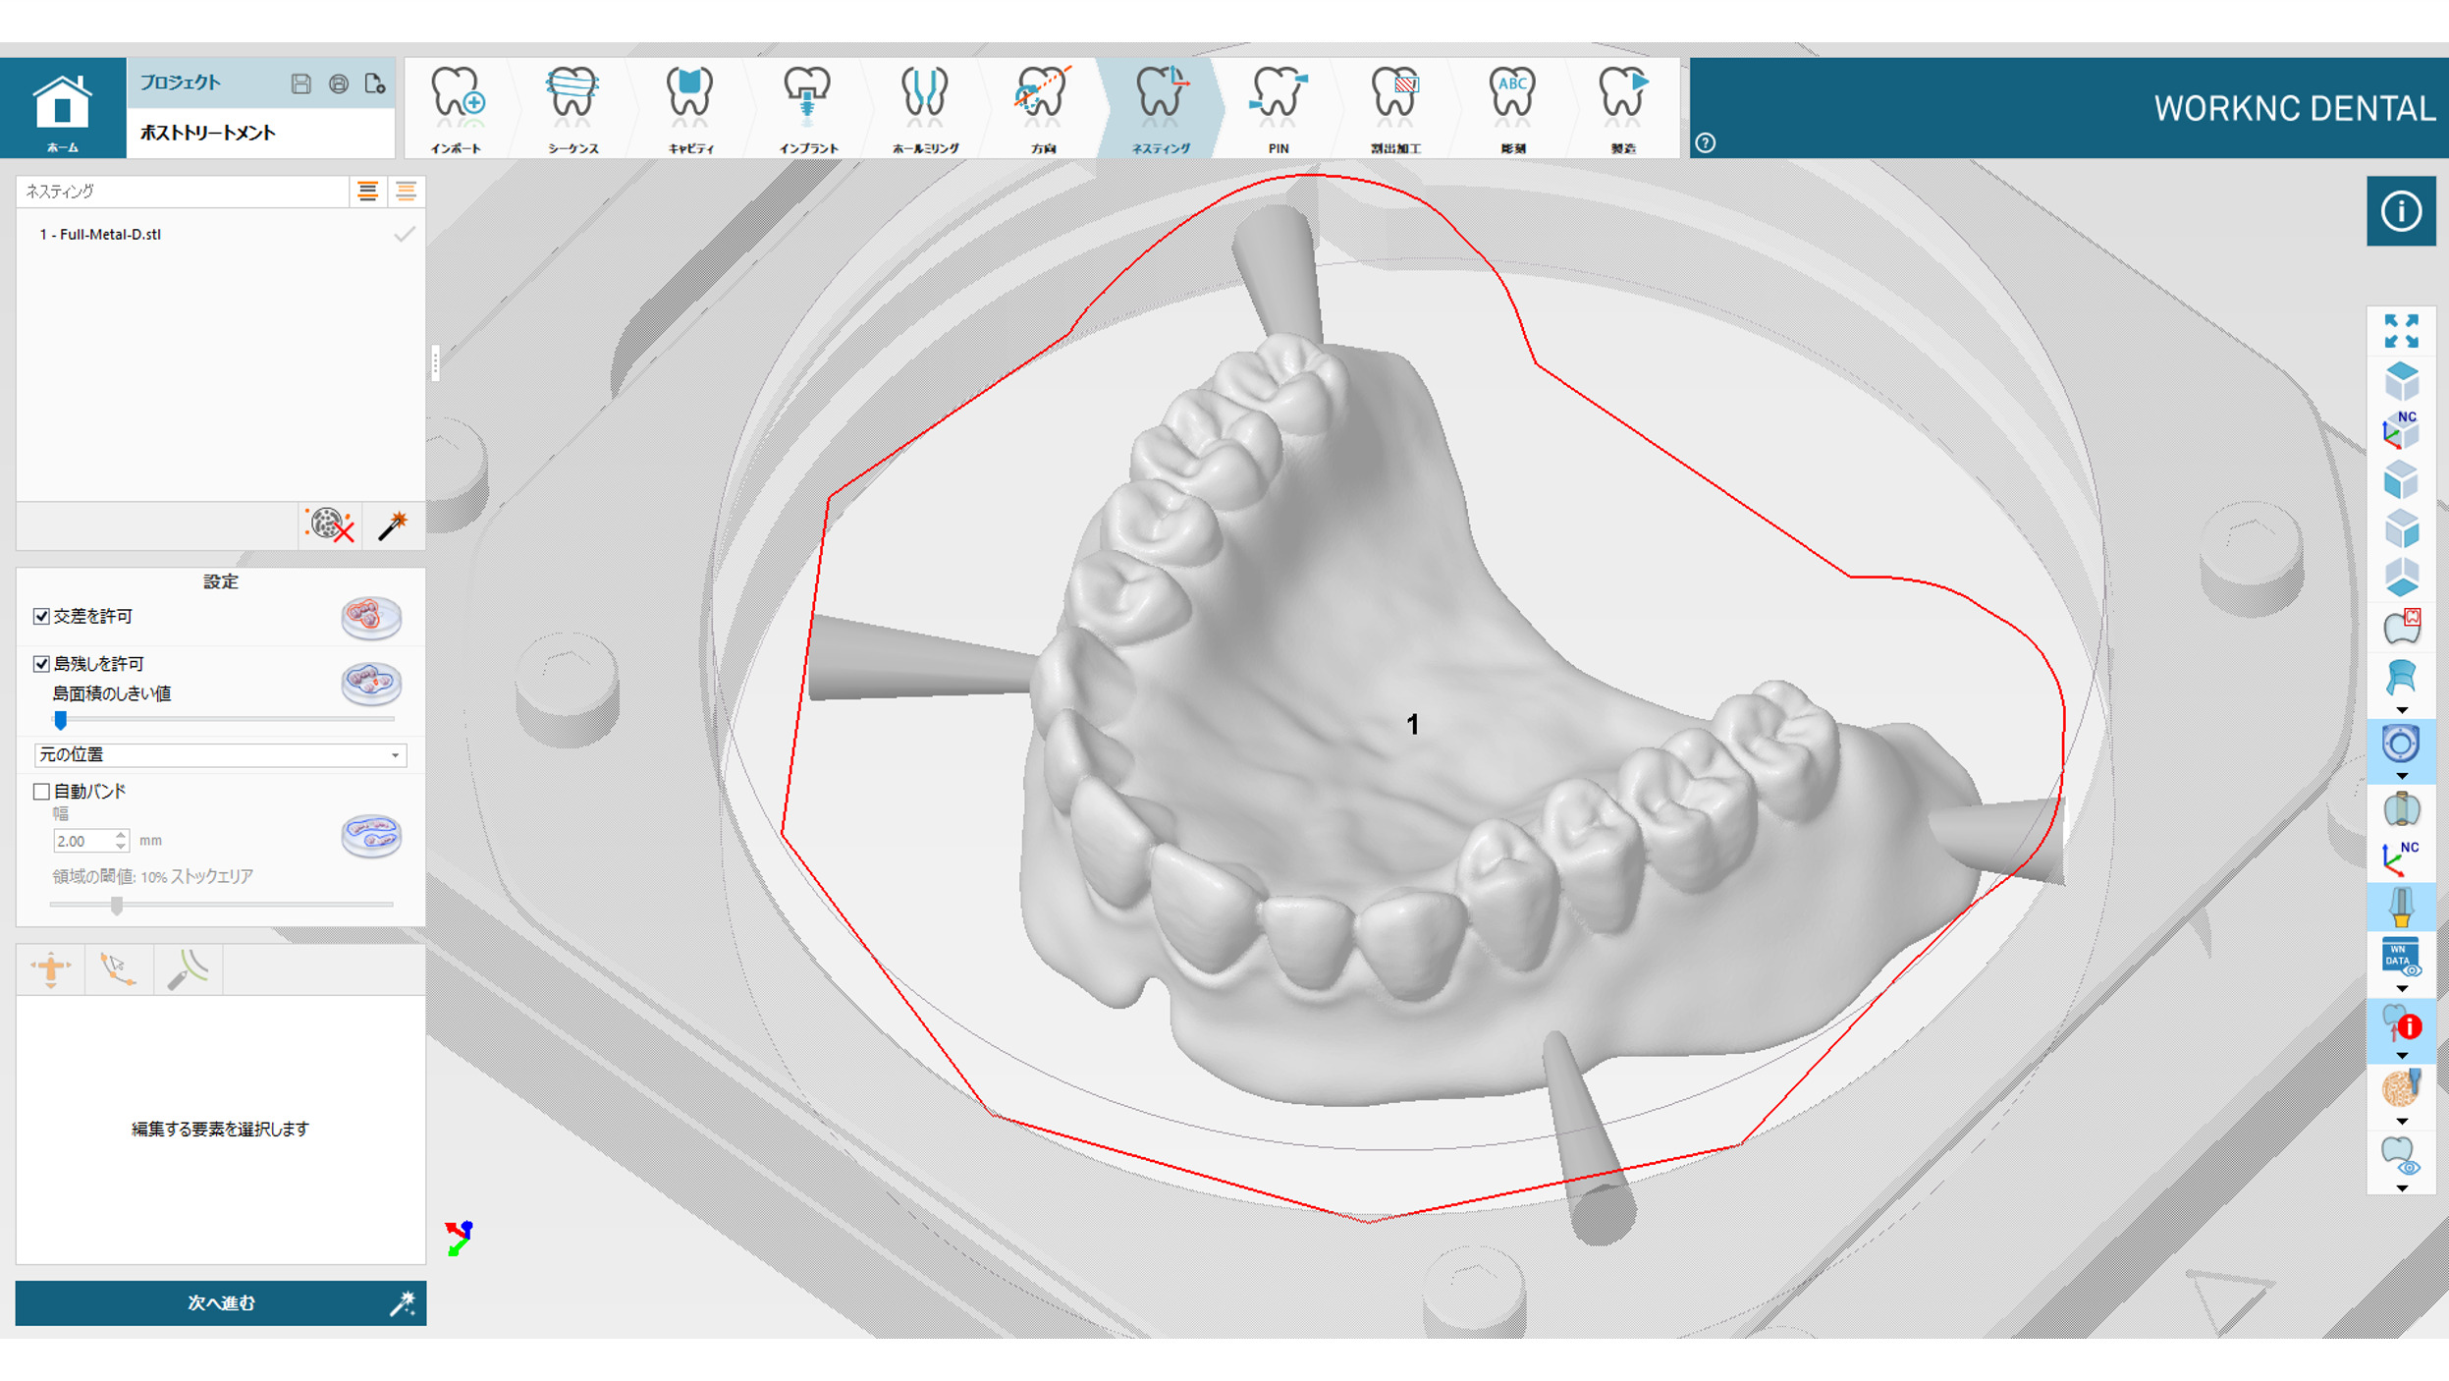Click the tooth with red tag icon
This screenshot has width=2449, height=1381.
pyautogui.click(x=2402, y=628)
